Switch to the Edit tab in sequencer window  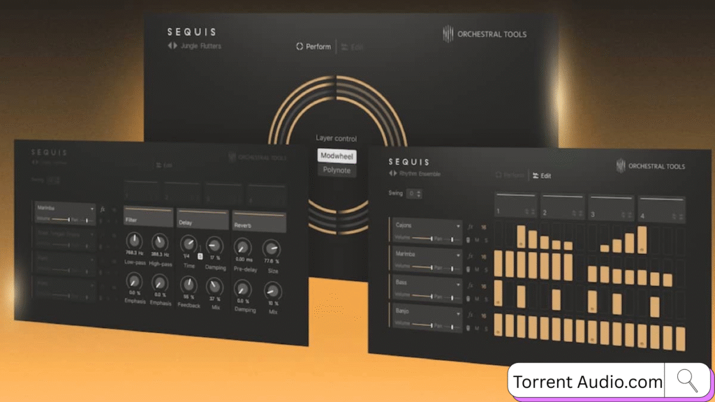coord(541,176)
